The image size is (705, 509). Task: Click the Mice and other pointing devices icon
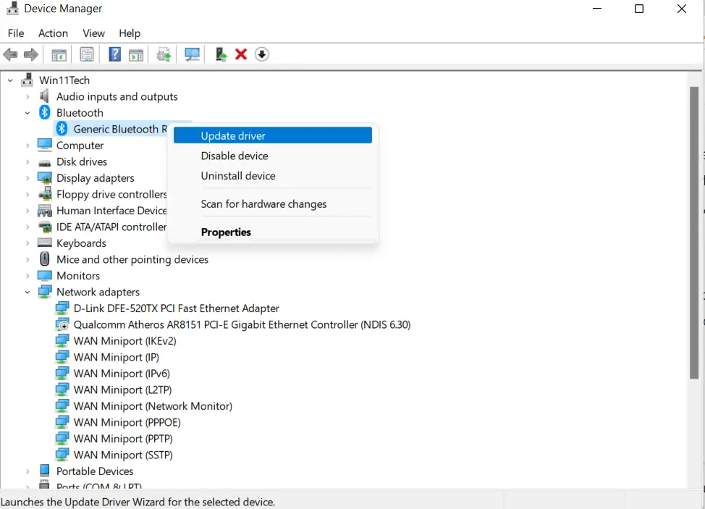point(44,259)
